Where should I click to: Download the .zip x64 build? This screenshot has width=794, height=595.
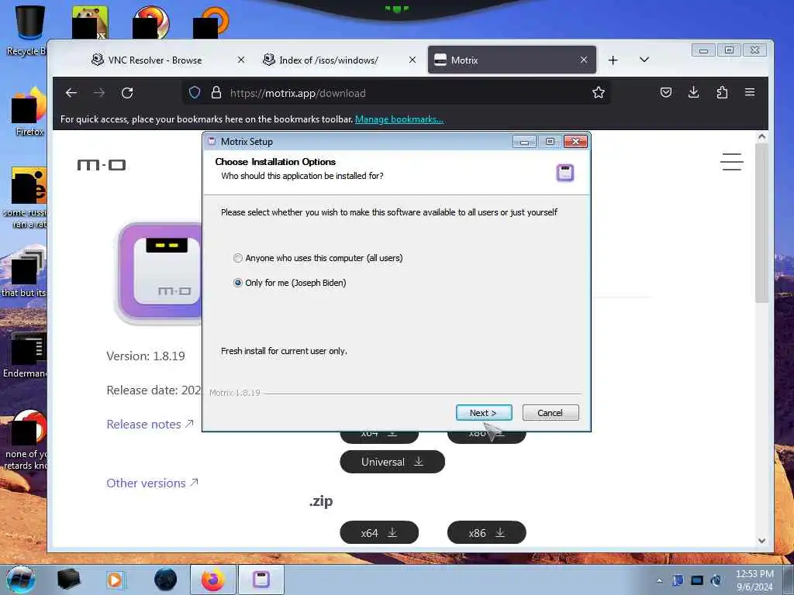(x=379, y=533)
